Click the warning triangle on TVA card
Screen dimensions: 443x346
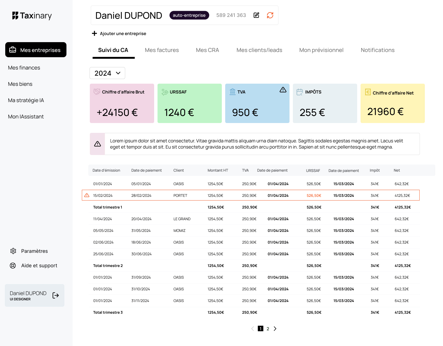click(283, 90)
